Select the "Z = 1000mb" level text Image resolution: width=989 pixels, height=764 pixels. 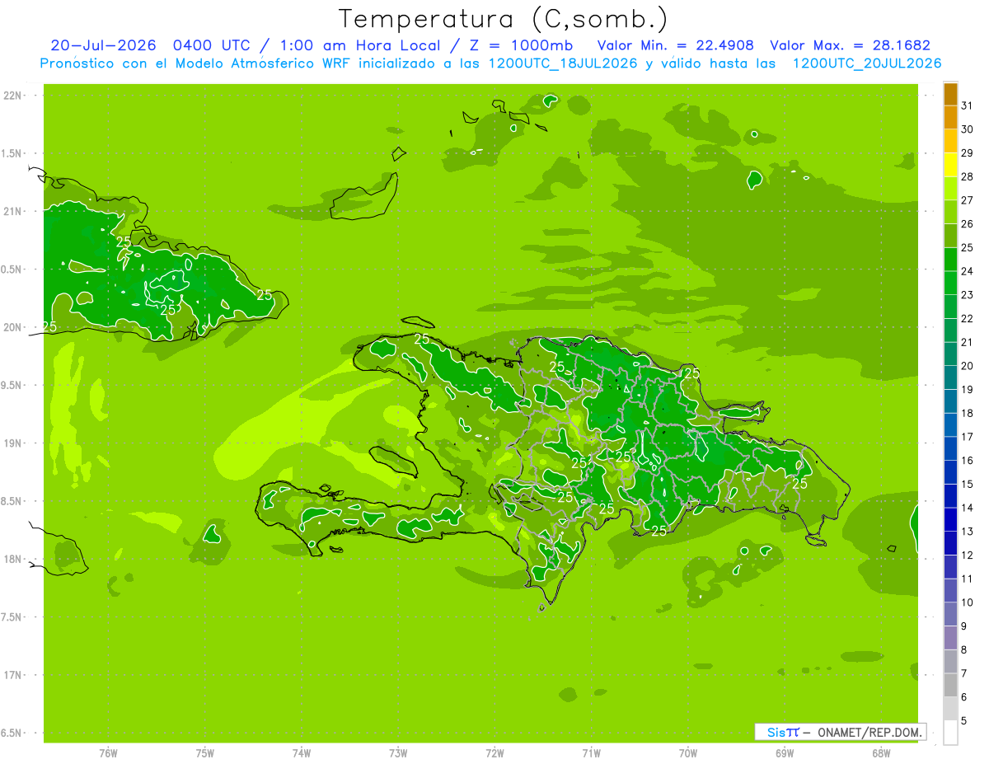[518, 45]
